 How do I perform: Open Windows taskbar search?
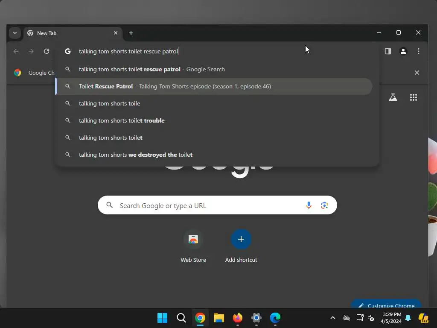pos(181,318)
